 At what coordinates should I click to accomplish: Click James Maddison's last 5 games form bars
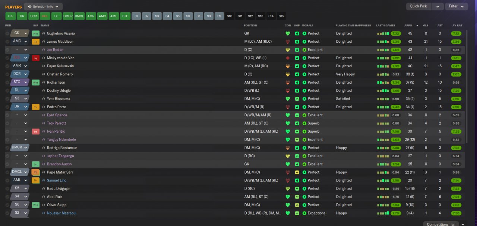[x=383, y=42]
